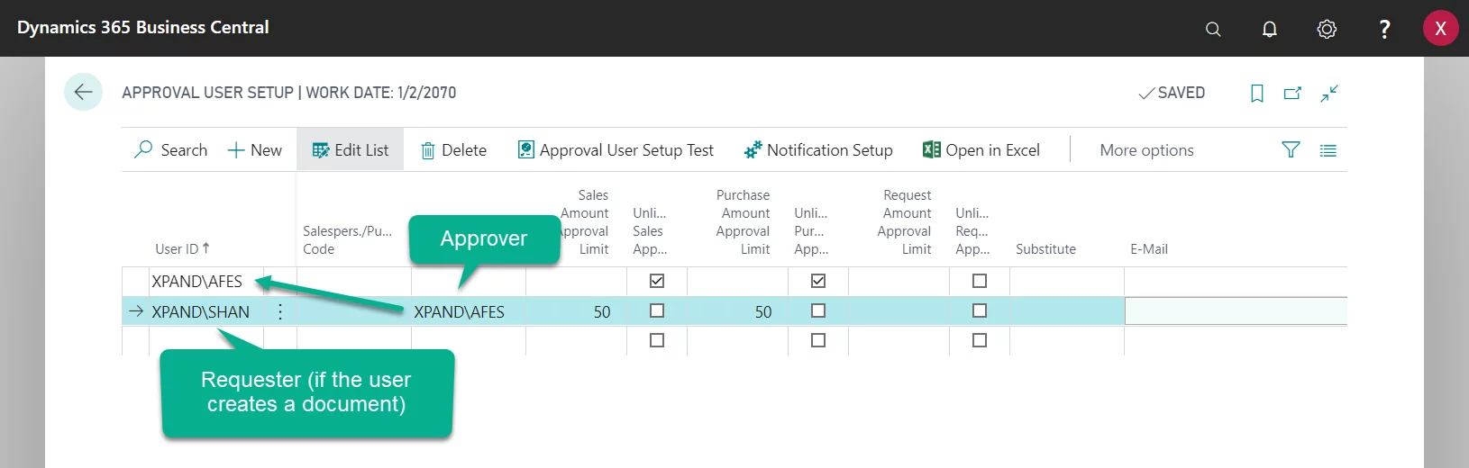Bookmark this page with bookmark icon
Screen dimensions: 1469x468
pos(1256,93)
